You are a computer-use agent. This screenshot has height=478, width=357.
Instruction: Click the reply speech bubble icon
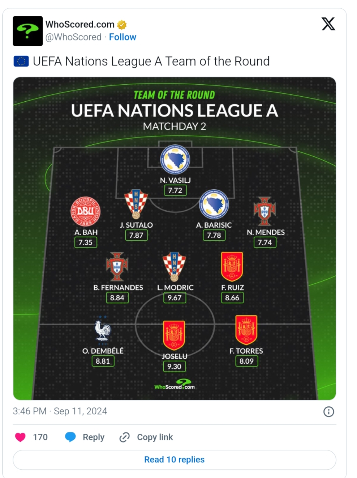(70, 437)
